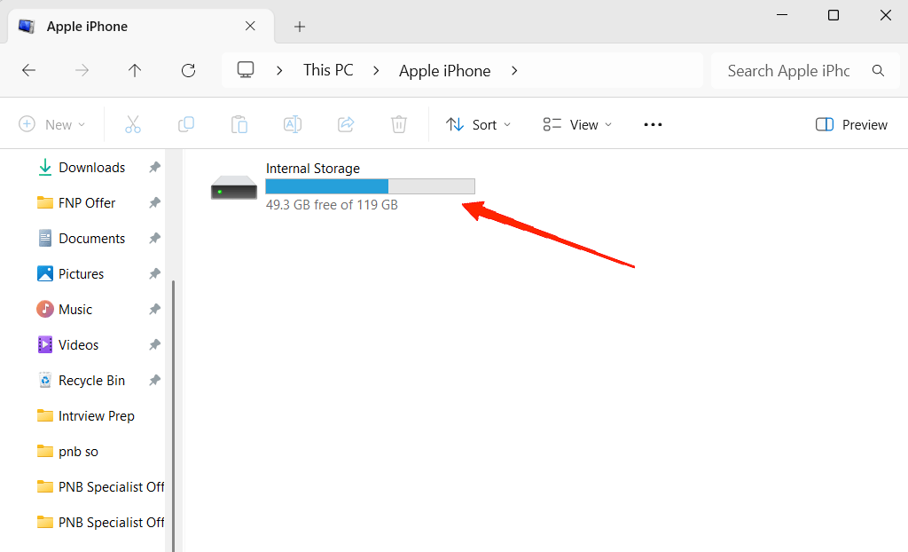Click the Delete trash icon
Screen dimensions: 908x552
[x=399, y=124]
